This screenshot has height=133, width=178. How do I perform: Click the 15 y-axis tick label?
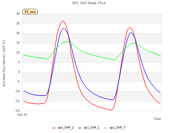click(x=18, y=43)
